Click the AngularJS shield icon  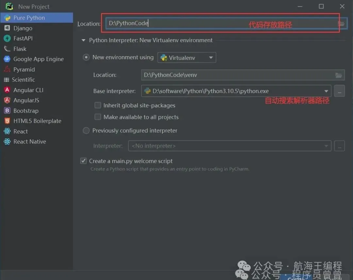[7, 100]
